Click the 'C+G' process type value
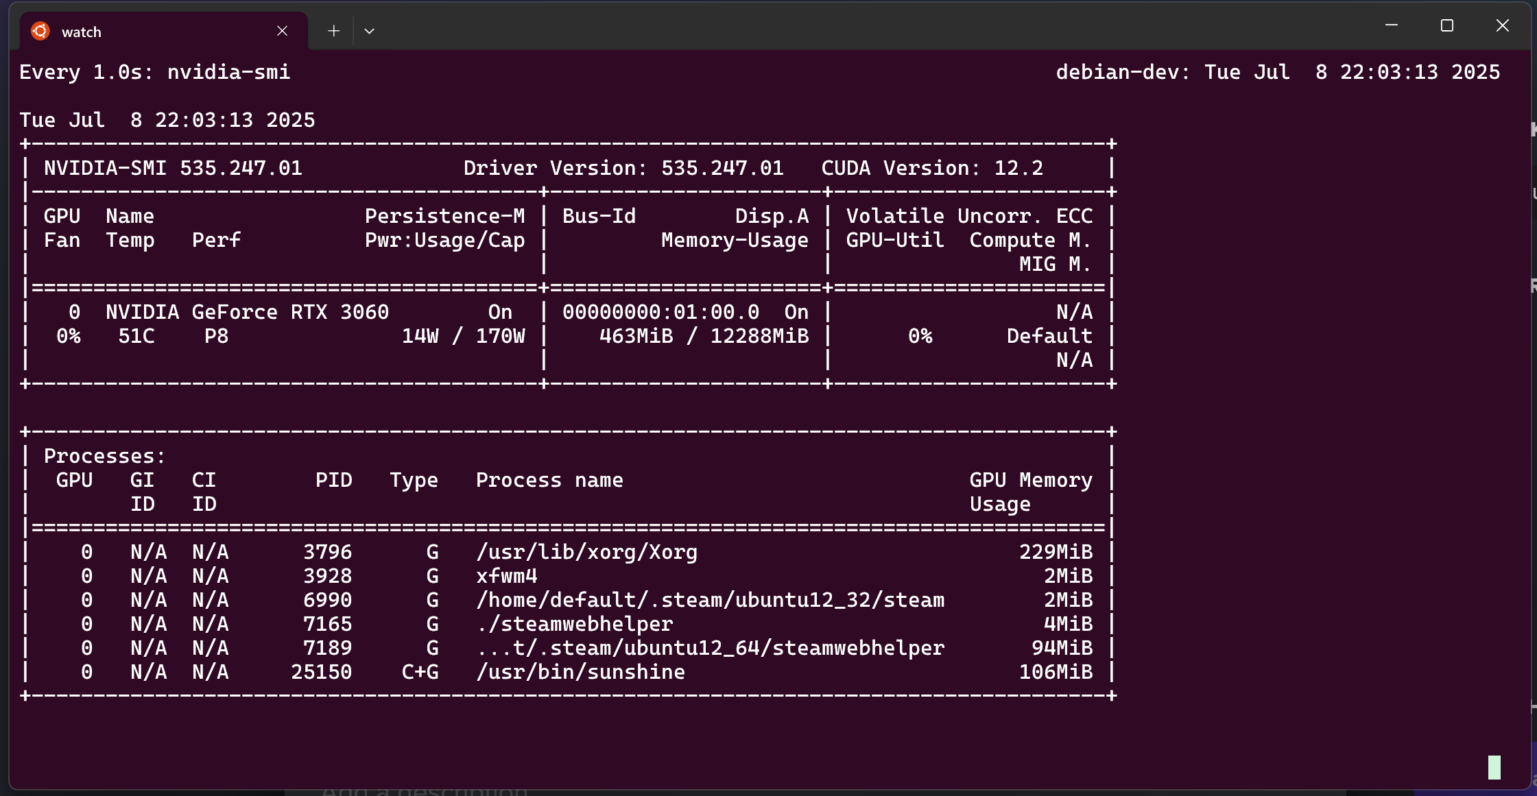1537x796 pixels. (420, 672)
